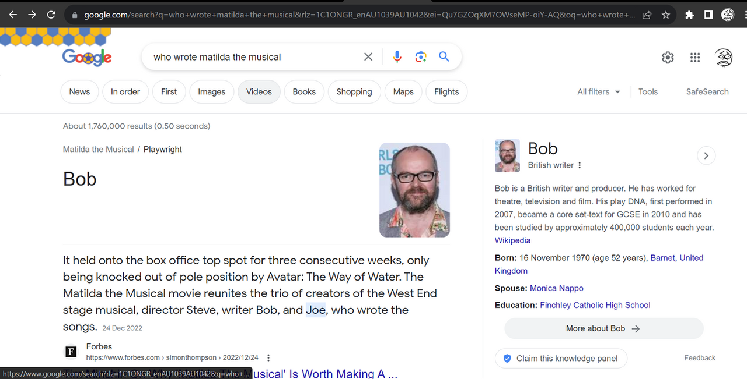
Task: Open the search Tools option
Action: (x=648, y=92)
